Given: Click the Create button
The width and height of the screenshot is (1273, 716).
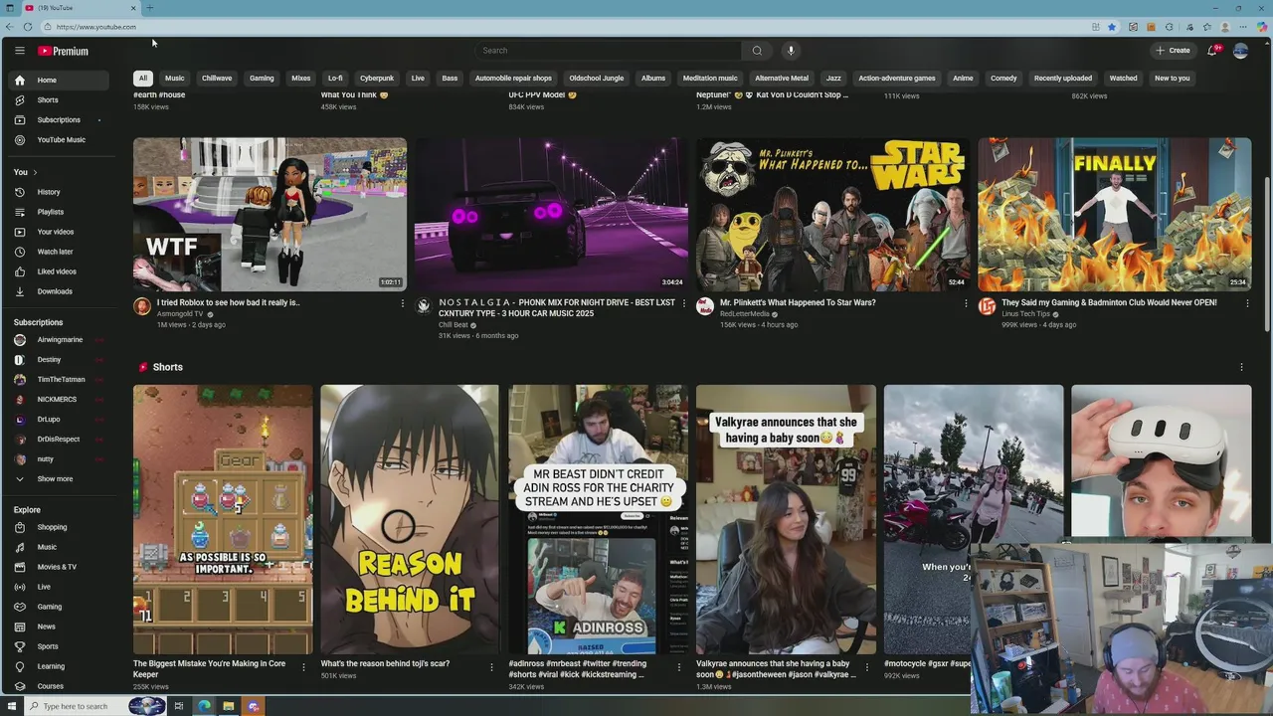Looking at the screenshot, I should tap(1173, 51).
